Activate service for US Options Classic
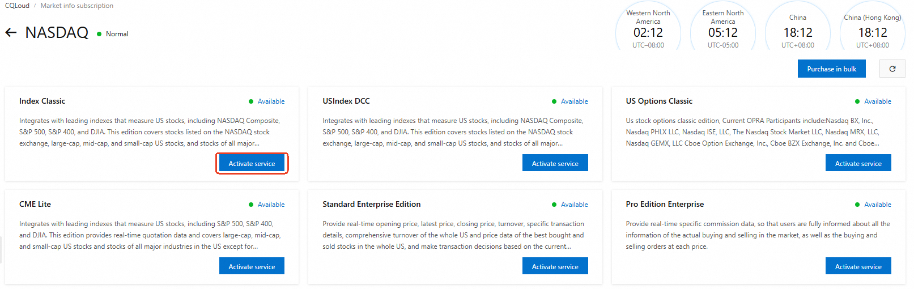Image resolution: width=914 pixels, height=289 pixels. pos(858,164)
